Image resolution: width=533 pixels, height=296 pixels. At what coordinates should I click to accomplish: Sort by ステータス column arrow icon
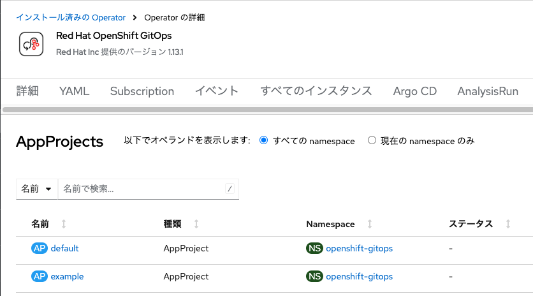pyautogui.click(x=508, y=224)
